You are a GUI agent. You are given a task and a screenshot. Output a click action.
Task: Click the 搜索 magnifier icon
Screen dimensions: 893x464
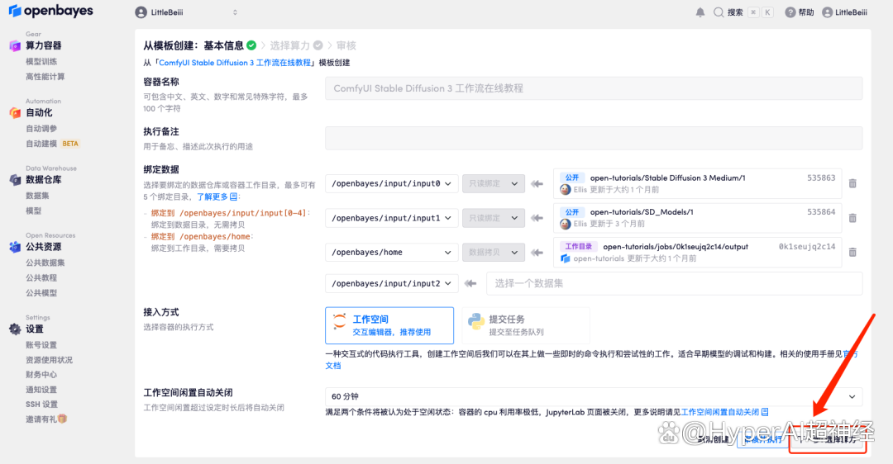[x=719, y=12]
